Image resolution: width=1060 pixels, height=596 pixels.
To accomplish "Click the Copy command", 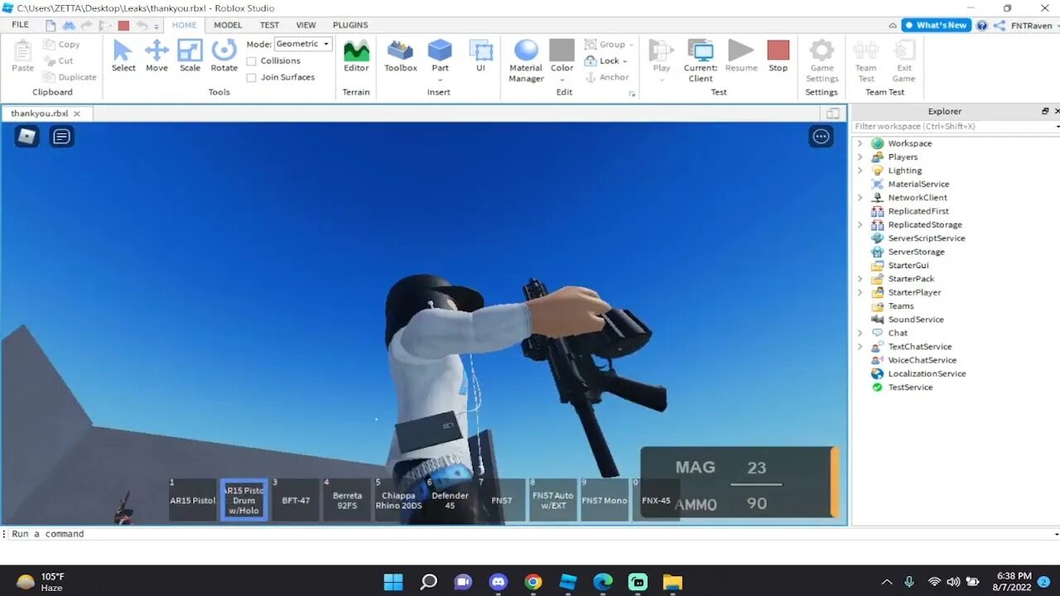I will 62,45.
